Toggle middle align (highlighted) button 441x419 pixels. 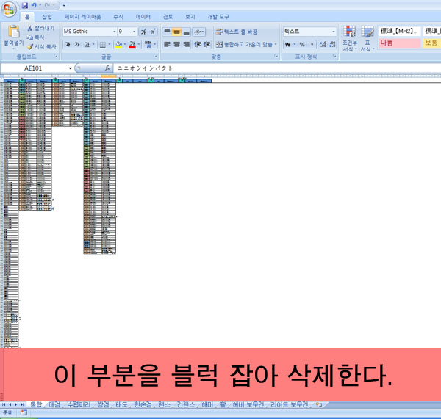tap(176, 32)
